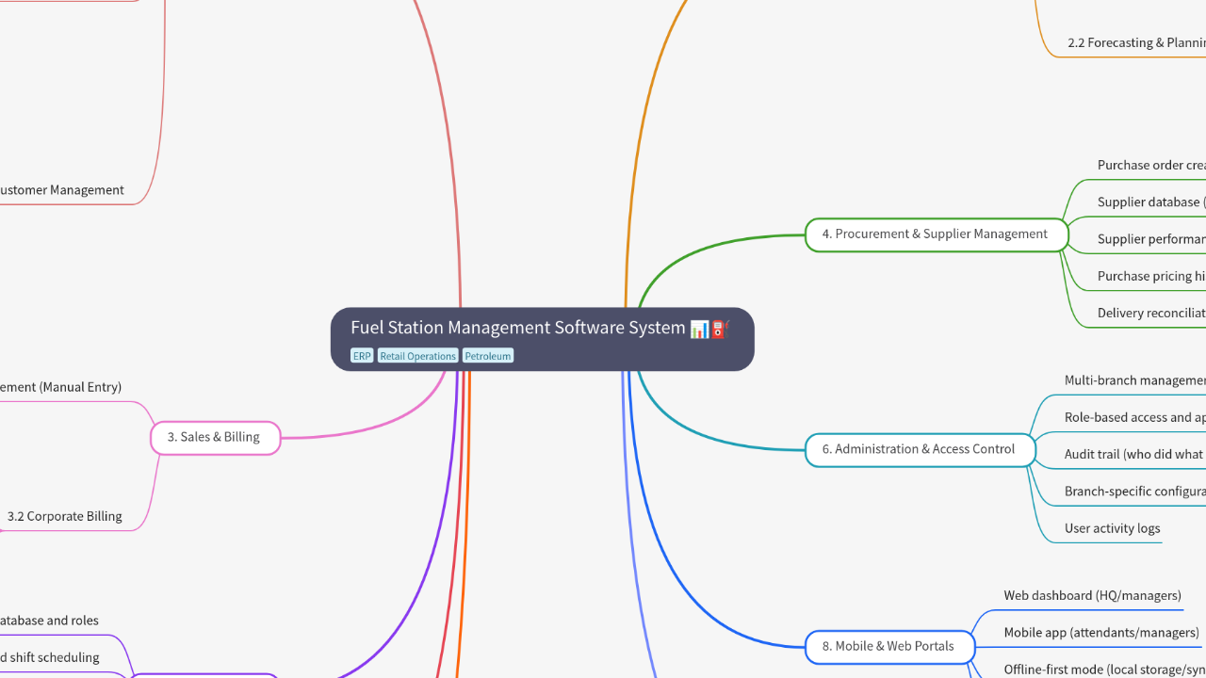This screenshot has width=1206, height=678.
Task: Click the Mobile & Web Portals node
Action: 888,646
